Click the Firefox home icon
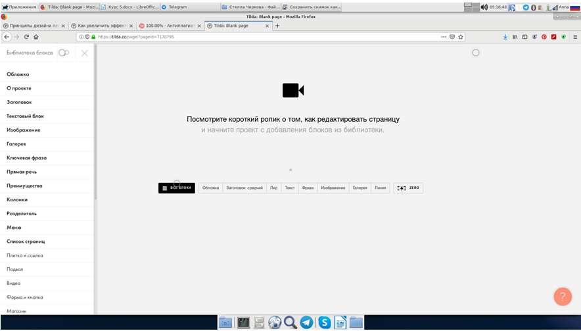The height and width of the screenshot is (331, 581). click(36, 37)
